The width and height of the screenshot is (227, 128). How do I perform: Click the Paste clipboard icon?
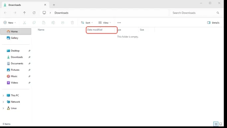pyautogui.click(x=44, y=23)
